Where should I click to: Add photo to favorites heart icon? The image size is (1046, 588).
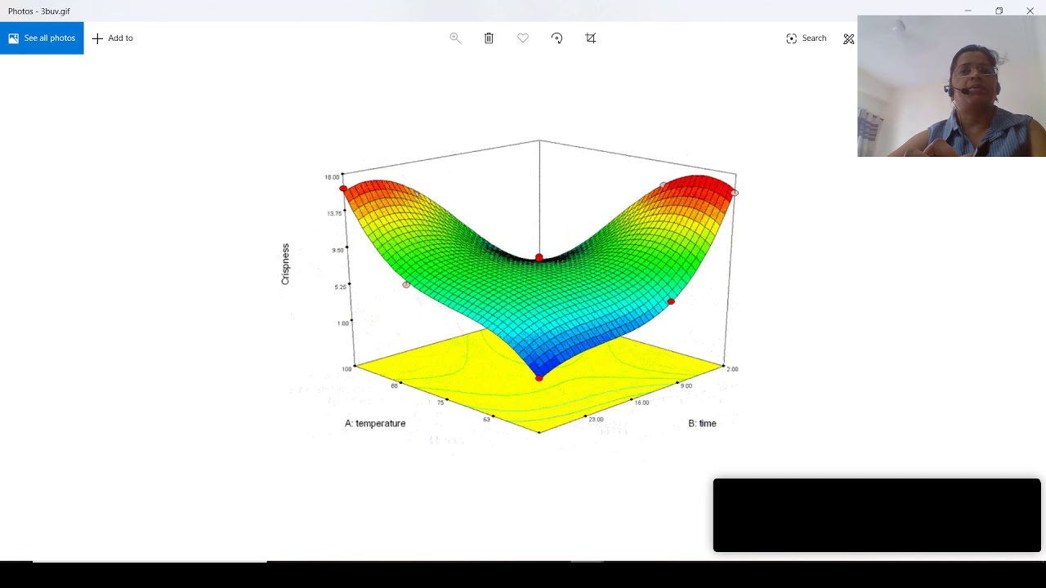point(523,38)
